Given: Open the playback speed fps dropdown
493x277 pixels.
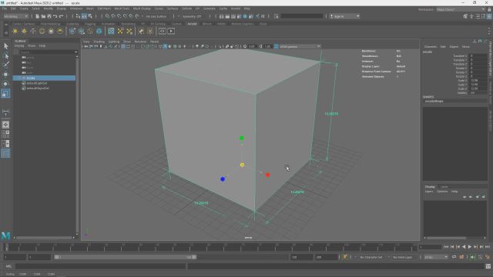Looking at the screenshot, I should [436, 257].
